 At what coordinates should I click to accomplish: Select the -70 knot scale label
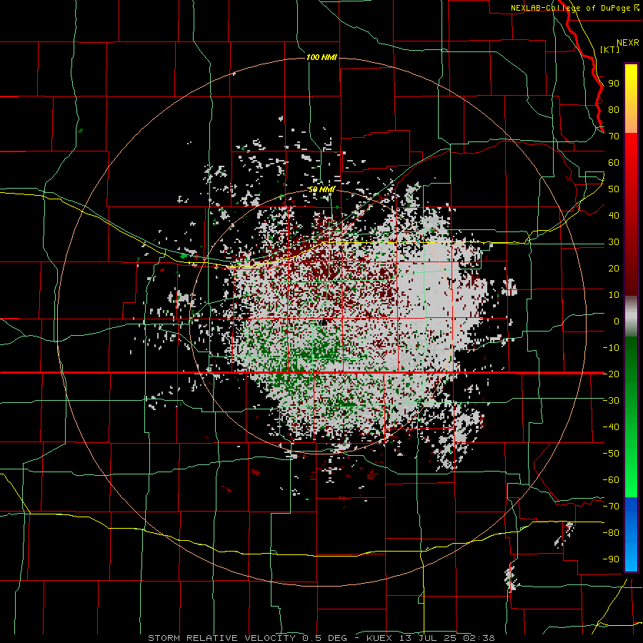pos(611,507)
